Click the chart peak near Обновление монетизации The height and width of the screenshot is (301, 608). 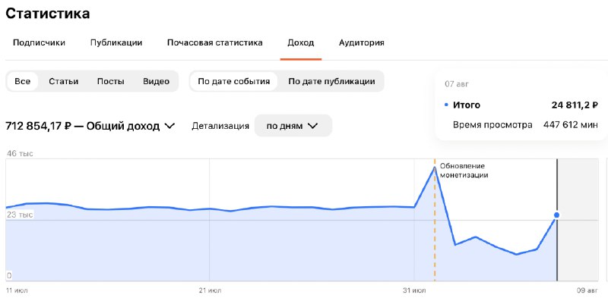click(x=434, y=167)
